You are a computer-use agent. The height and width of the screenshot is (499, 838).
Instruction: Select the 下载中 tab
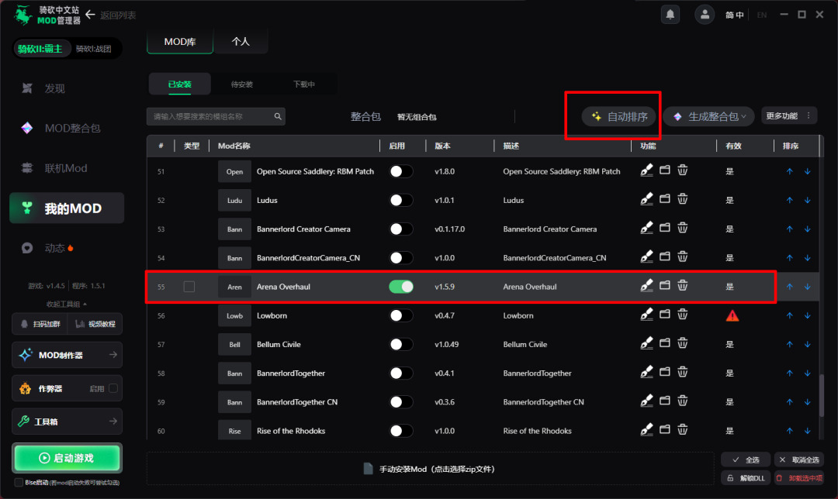click(304, 84)
